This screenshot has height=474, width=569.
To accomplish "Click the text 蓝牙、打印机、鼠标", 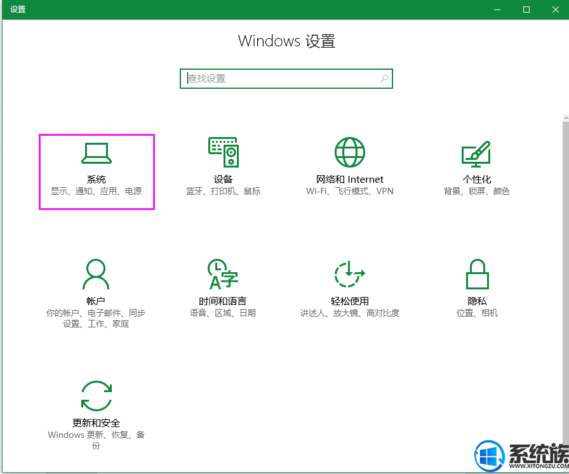I will [x=223, y=191].
